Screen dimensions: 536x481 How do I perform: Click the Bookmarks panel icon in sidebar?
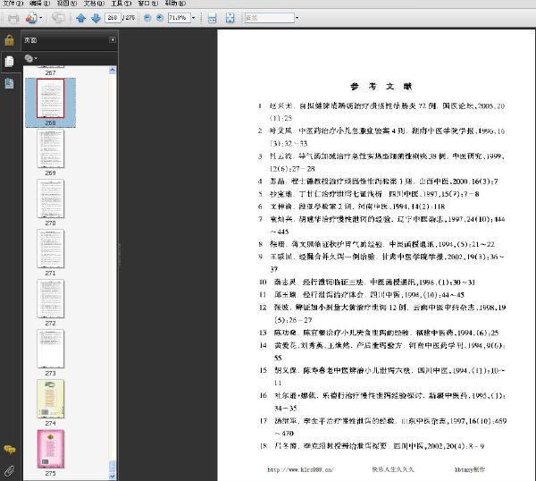pyautogui.click(x=9, y=83)
